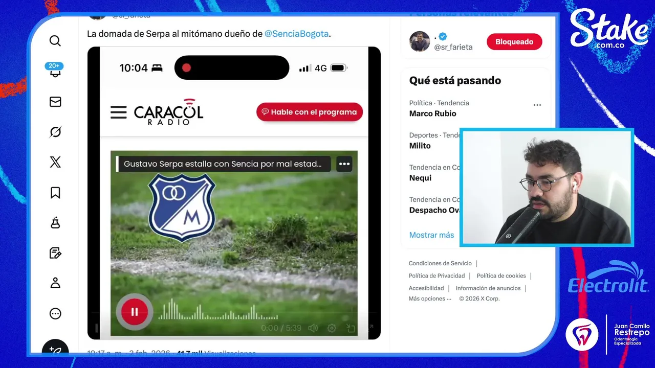Click the Caracol Radio logo
This screenshot has height=368, width=655.
pyautogui.click(x=168, y=112)
